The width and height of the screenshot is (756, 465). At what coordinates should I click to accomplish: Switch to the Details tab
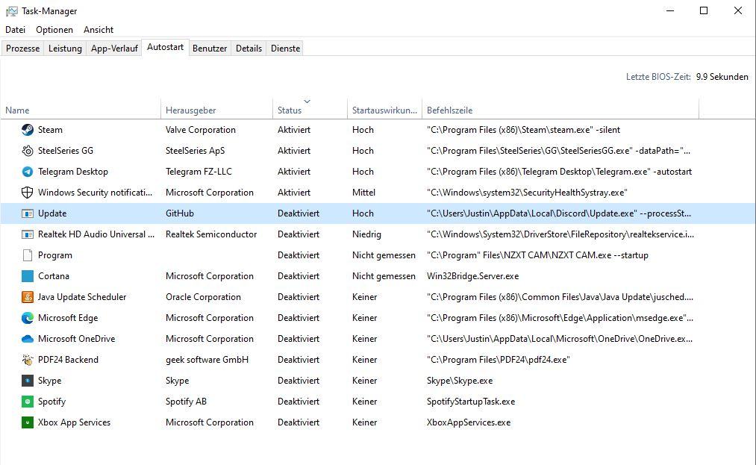[x=249, y=49]
